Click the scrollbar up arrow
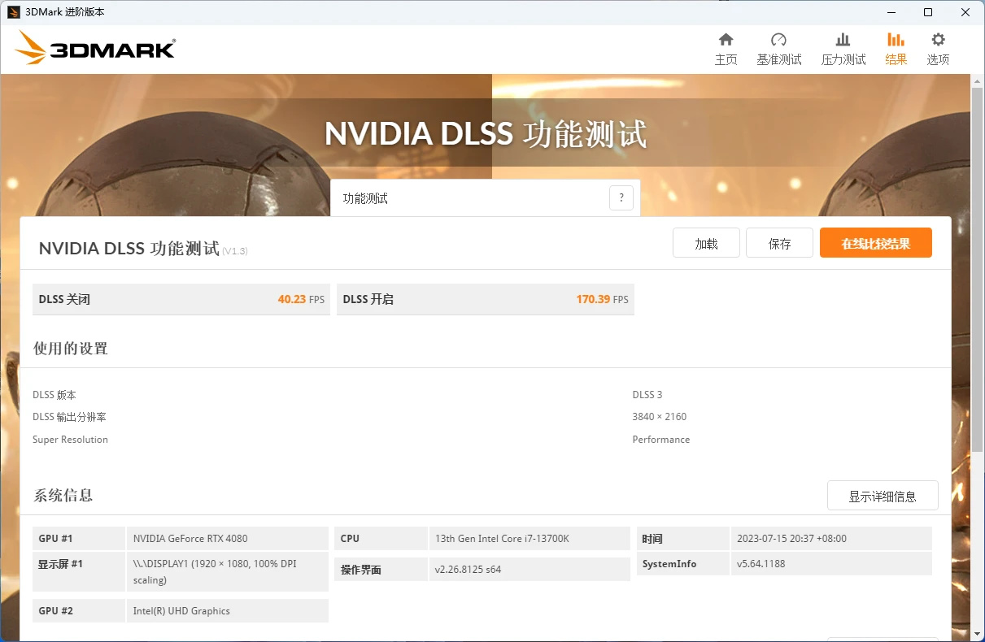Screen dimensions: 985x642 978,80
